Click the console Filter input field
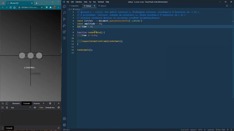The width and height of the screenshot is (234, 131). (41, 108)
